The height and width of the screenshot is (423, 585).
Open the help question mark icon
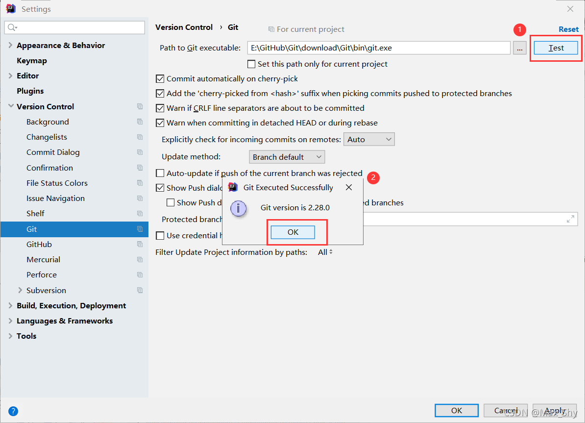pyautogui.click(x=13, y=411)
